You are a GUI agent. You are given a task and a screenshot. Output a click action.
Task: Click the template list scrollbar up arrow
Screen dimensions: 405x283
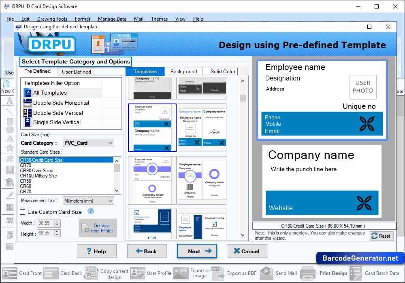coord(243,81)
